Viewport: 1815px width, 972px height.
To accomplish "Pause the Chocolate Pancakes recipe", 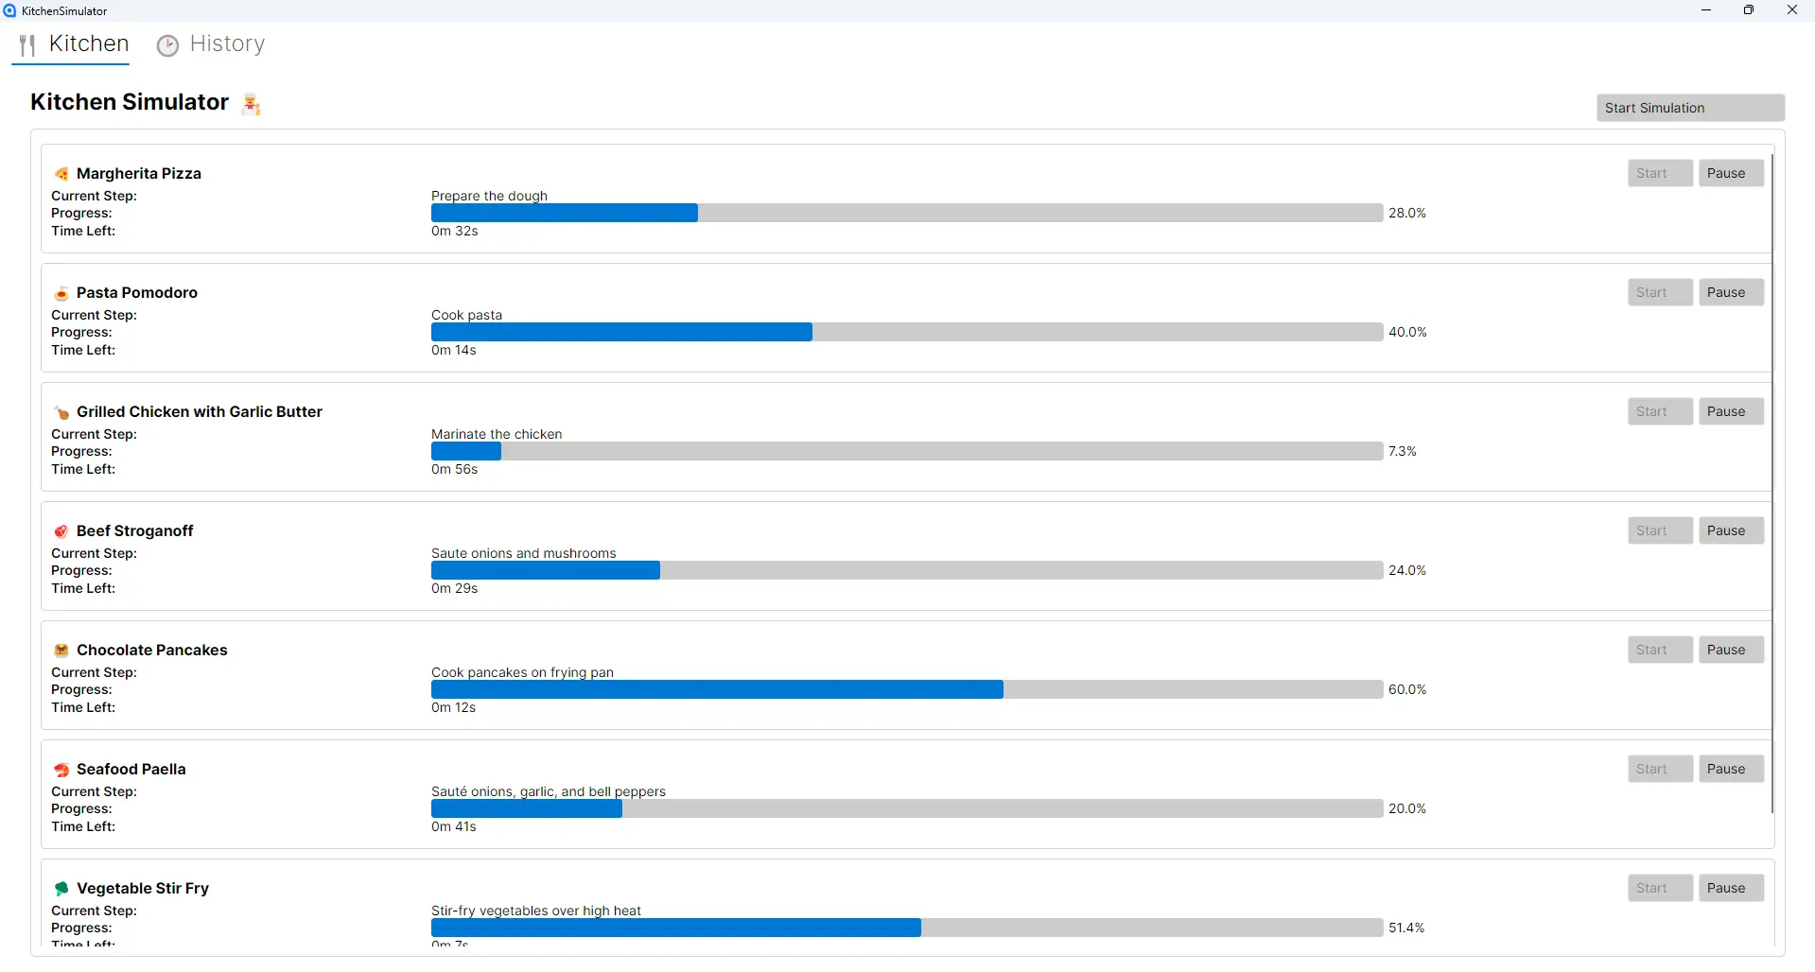I will 1730,651.
